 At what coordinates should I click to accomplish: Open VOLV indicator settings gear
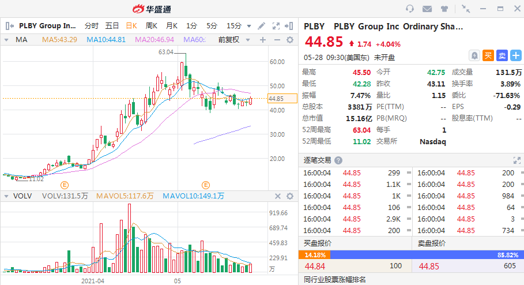click(291, 196)
